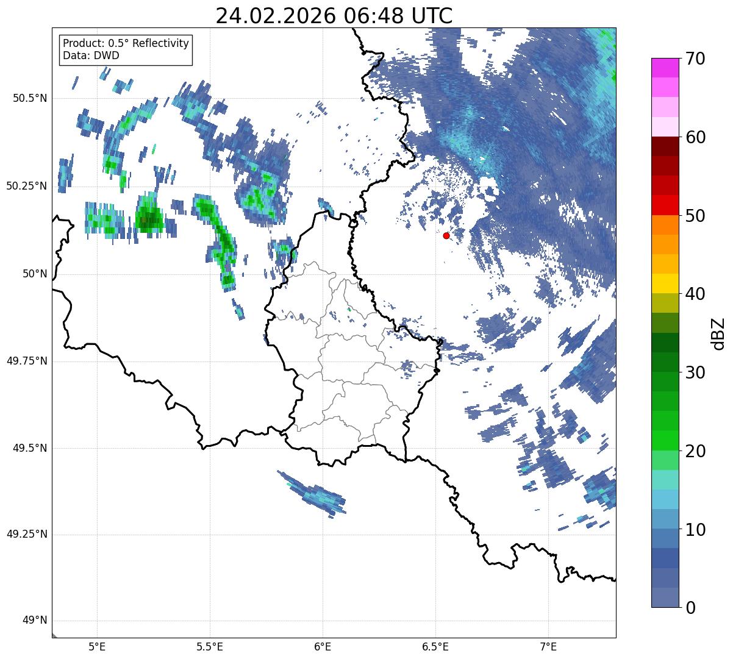Click the "Product: 0.5° Reflectivity" label
This screenshot has width=733, height=659.
[x=126, y=44]
